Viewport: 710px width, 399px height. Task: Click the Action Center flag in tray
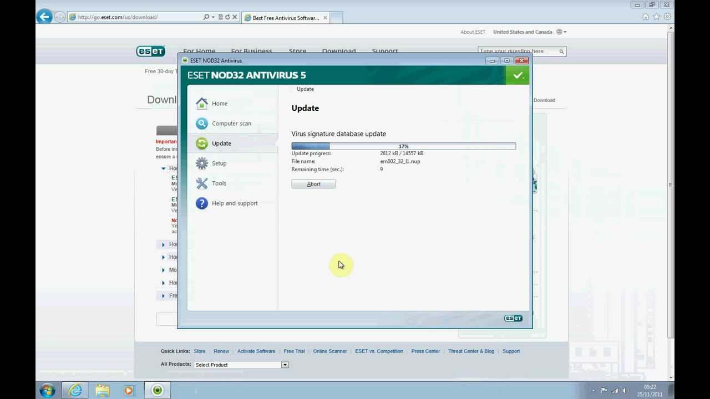tap(604, 391)
